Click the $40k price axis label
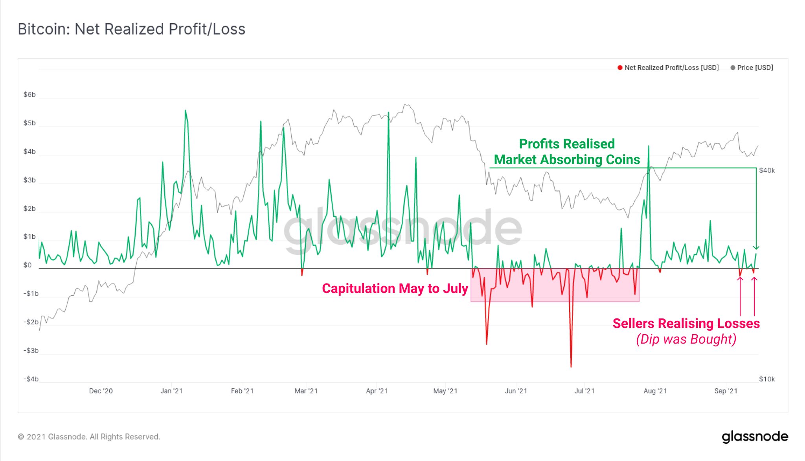Screen dimensions: 805x461 pyautogui.click(x=767, y=170)
